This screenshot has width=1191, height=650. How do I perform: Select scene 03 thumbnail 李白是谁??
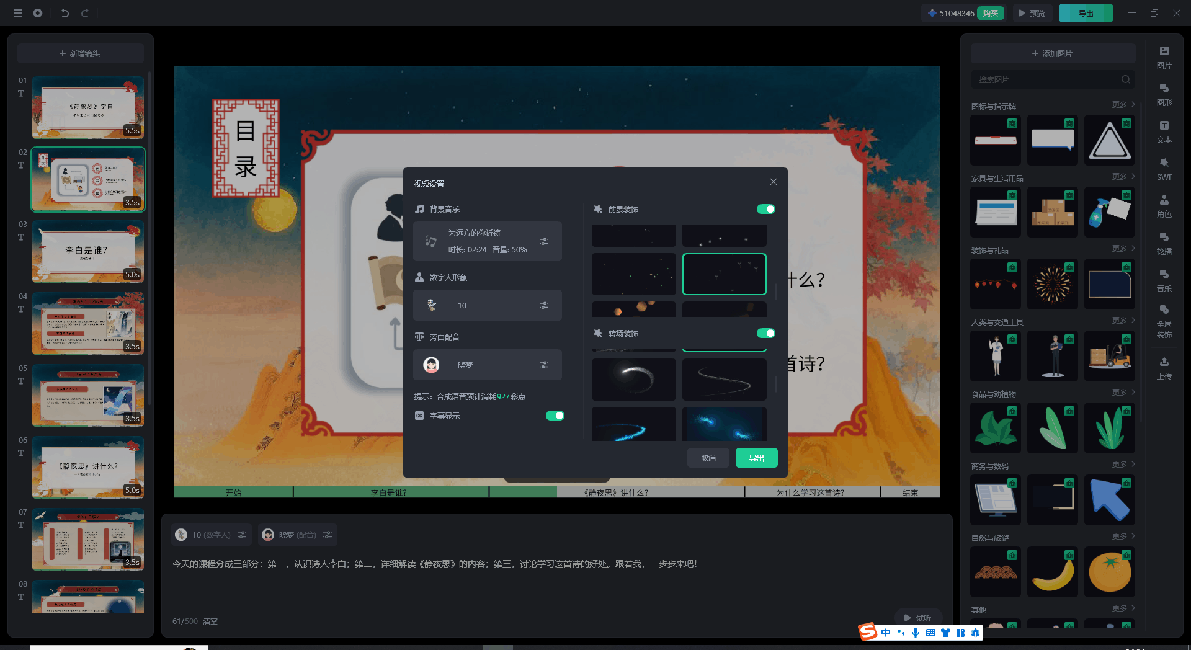click(87, 251)
